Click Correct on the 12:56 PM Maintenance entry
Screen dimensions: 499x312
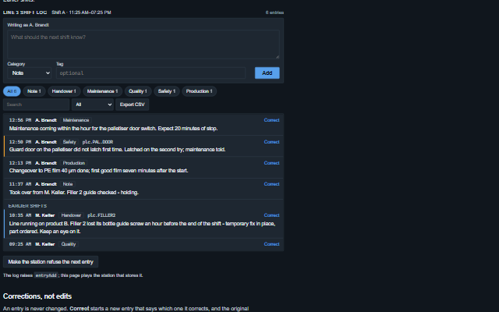[x=271, y=120]
